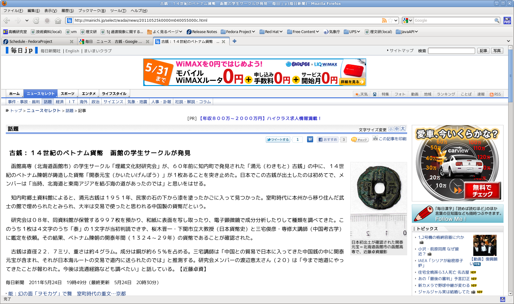Open the 高橋研究室 bookmark
The width and height of the screenshot is (514, 304).
[x=15, y=32]
